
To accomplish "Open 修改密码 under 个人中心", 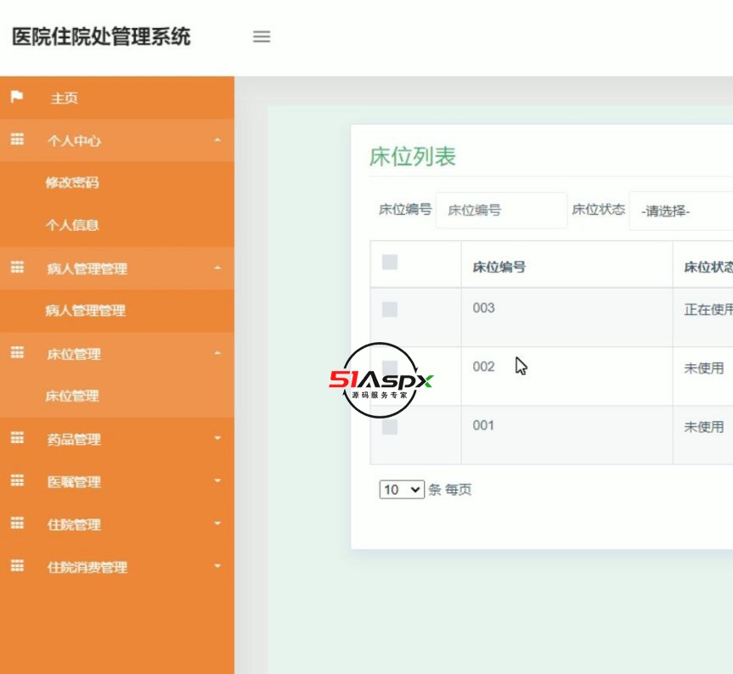I will [x=72, y=183].
